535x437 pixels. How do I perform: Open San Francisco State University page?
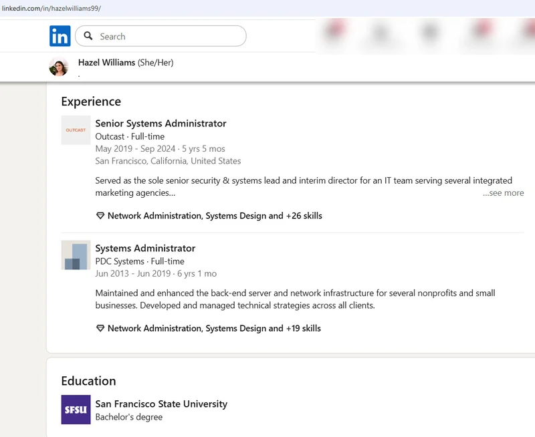pyautogui.click(x=161, y=404)
